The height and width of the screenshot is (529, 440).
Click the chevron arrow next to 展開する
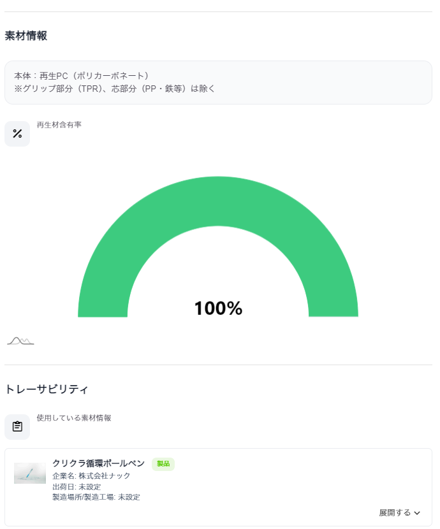(x=418, y=513)
